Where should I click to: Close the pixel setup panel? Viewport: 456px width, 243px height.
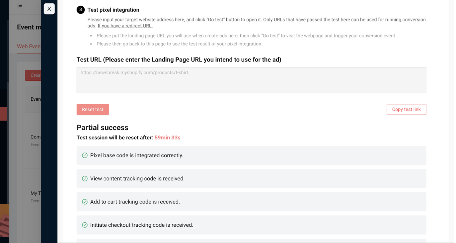(x=49, y=9)
